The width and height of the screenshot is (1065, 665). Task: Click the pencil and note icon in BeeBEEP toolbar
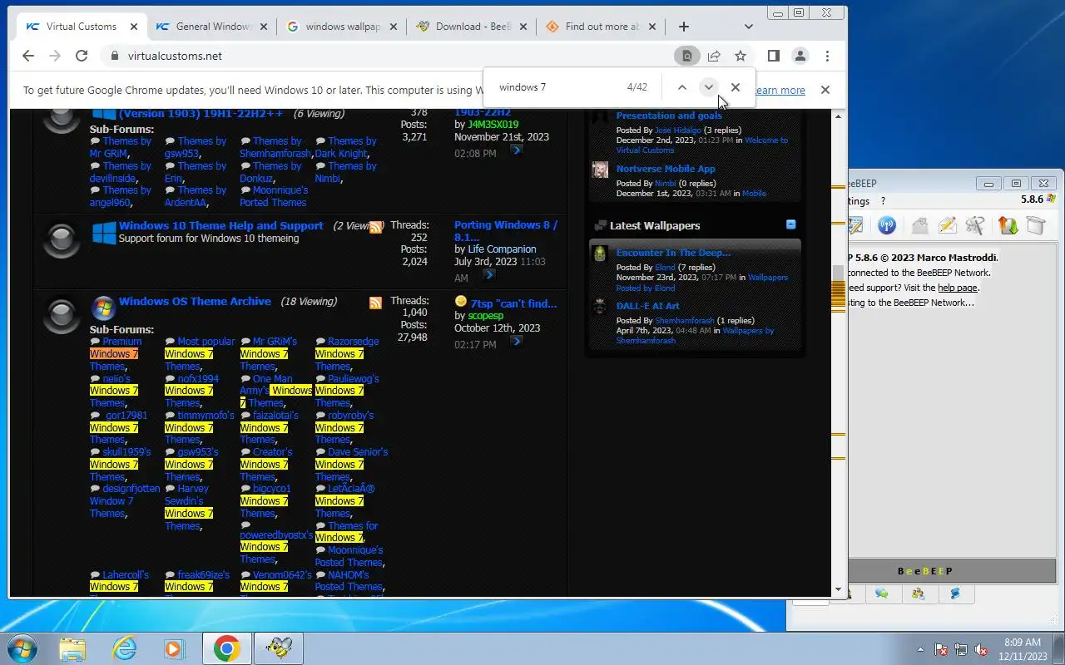click(947, 225)
